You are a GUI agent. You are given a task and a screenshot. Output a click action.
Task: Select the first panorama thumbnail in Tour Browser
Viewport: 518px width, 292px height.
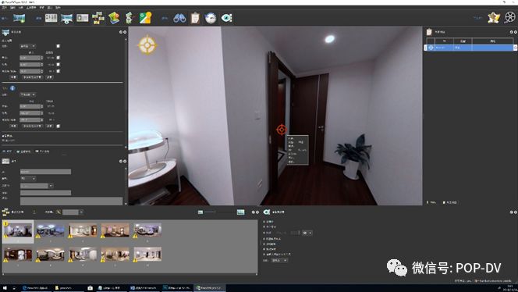(x=18, y=231)
